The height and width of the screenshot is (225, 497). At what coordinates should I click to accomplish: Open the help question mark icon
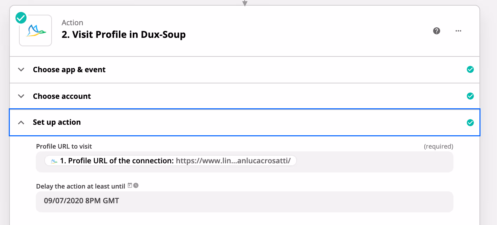(x=437, y=31)
